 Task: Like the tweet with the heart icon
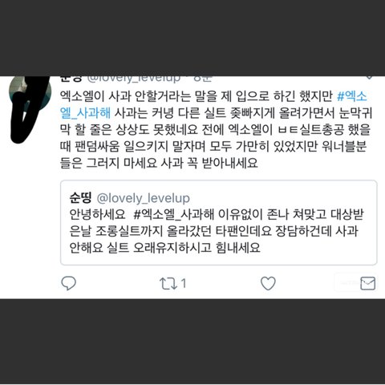[268, 283]
